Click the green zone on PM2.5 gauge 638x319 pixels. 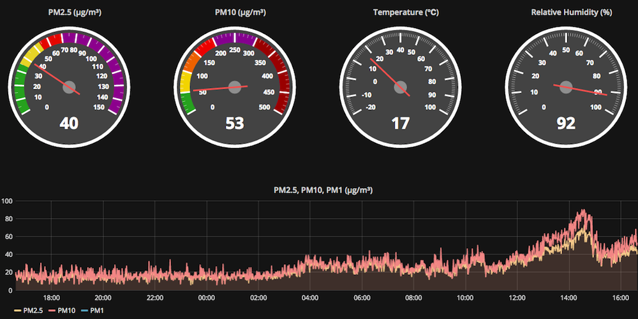tap(19, 93)
